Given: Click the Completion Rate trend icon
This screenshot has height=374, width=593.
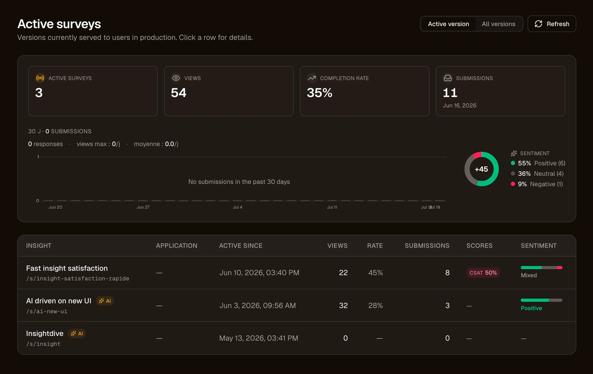Looking at the screenshot, I should point(312,78).
